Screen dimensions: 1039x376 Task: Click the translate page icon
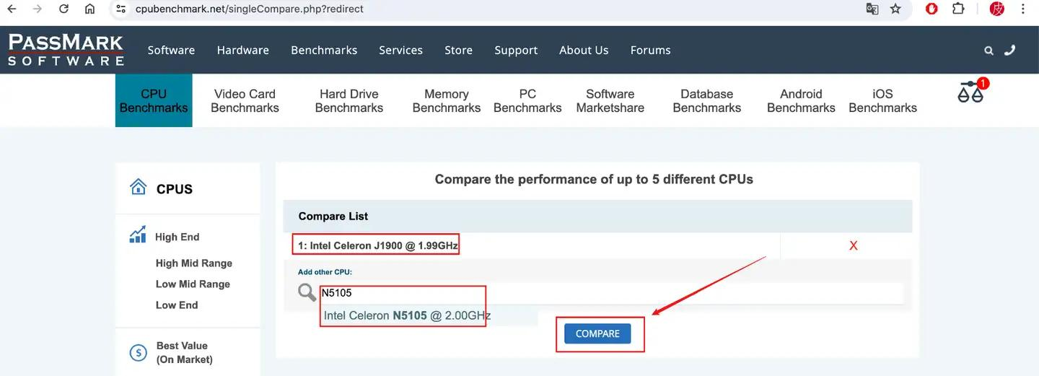click(872, 9)
